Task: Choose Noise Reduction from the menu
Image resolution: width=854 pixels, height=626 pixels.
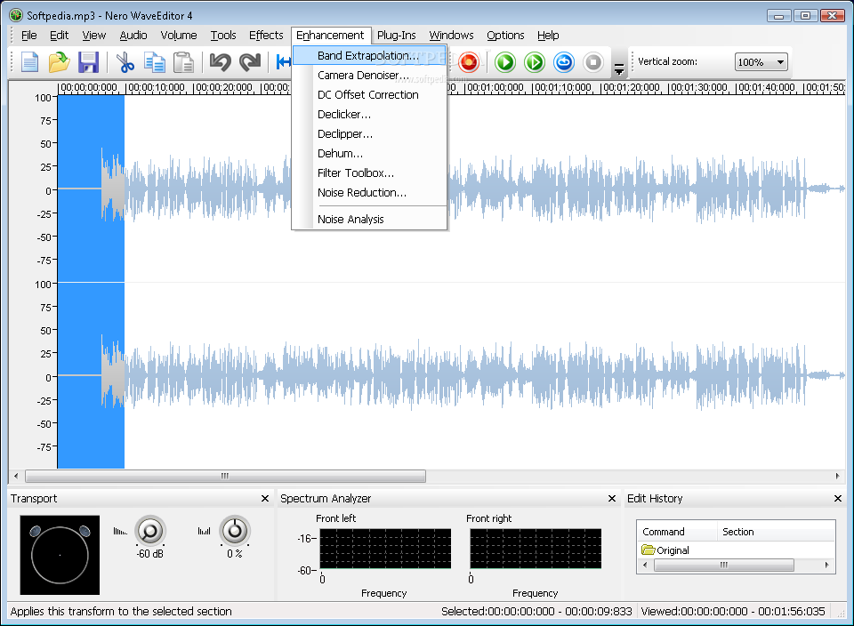Action: click(369, 193)
